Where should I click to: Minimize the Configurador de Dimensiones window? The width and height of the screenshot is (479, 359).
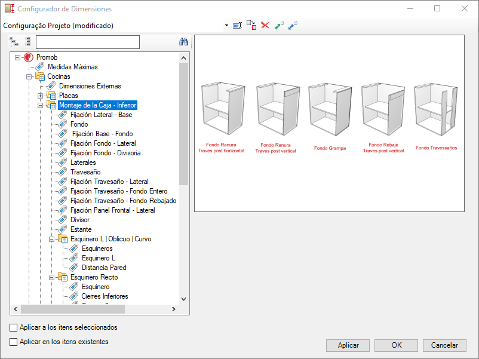pos(410,8)
